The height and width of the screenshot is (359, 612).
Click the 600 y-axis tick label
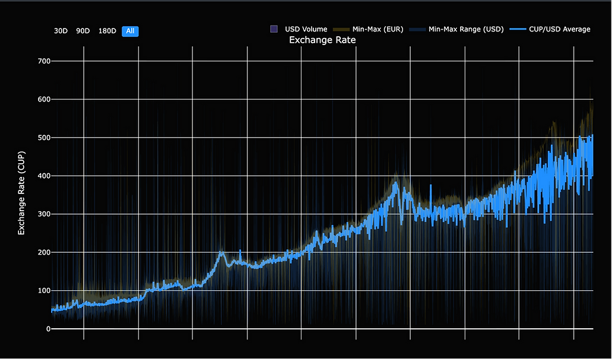pyautogui.click(x=45, y=100)
